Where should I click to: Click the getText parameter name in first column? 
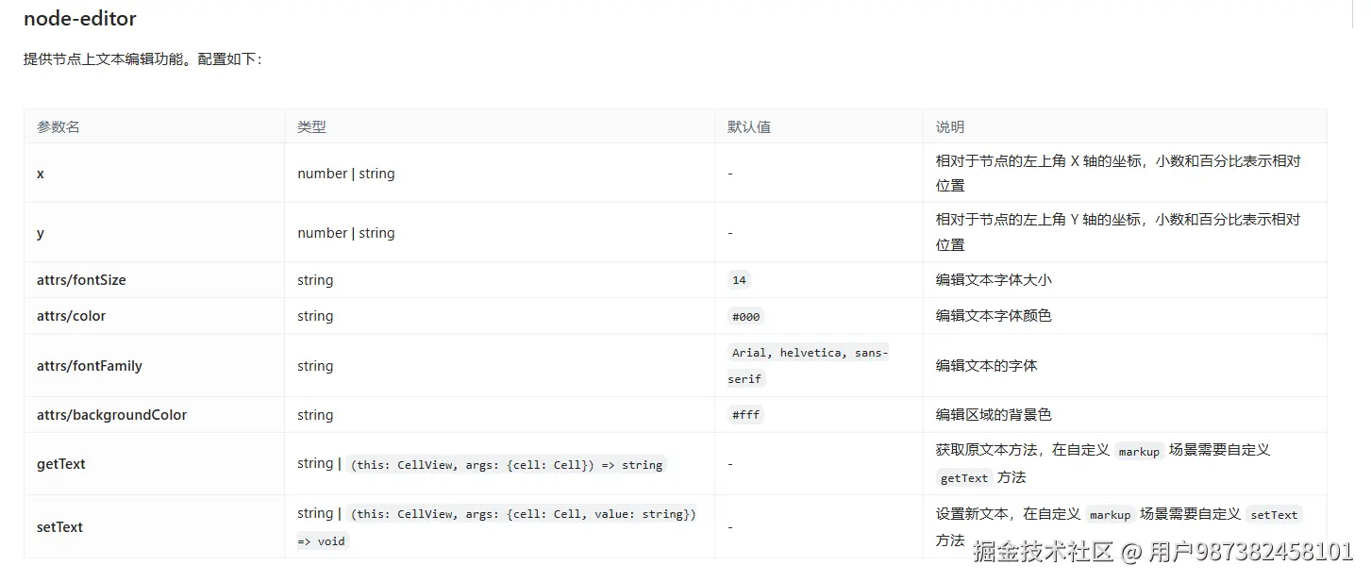click(x=61, y=464)
